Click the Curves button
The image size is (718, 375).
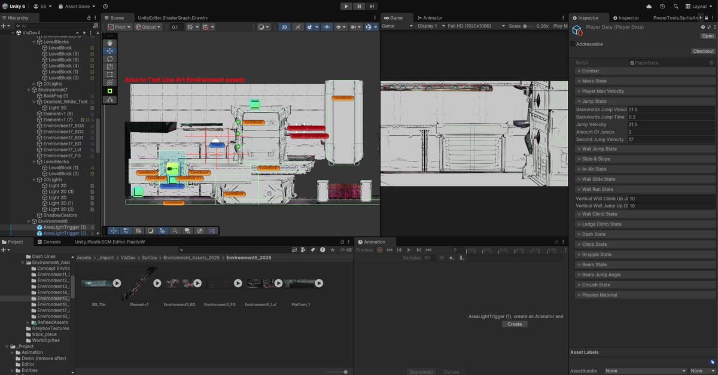pyautogui.click(x=452, y=372)
